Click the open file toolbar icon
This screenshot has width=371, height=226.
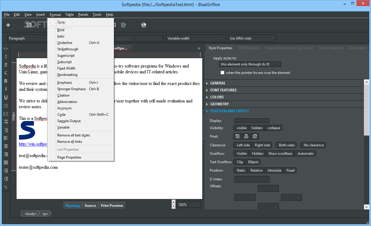tap(29, 25)
